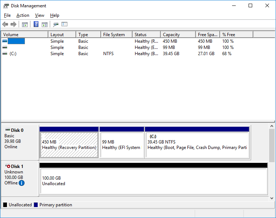
Task: Click the Back arrow toolbar icon
Action: coord(5,24)
